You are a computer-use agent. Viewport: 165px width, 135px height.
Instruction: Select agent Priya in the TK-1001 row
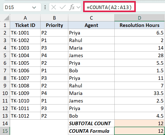click(x=91, y=33)
